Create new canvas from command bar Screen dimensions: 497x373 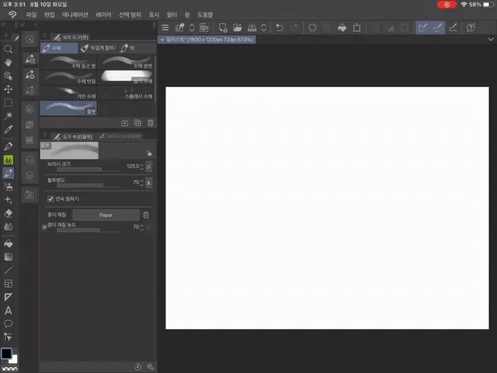click(223, 27)
